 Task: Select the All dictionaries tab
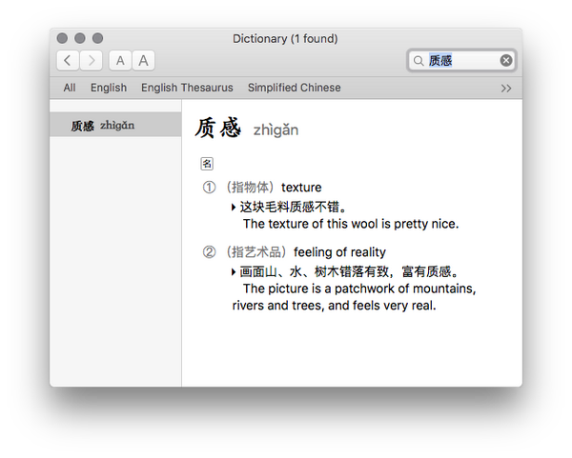tap(70, 88)
